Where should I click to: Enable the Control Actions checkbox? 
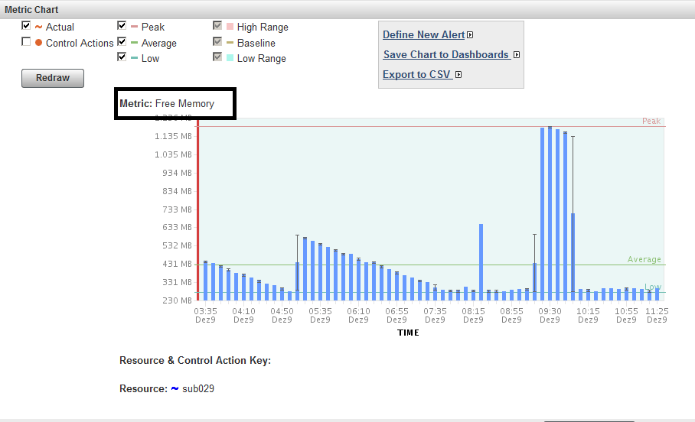click(26, 41)
